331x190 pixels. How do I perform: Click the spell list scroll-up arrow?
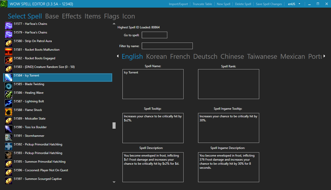pos(114,24)
